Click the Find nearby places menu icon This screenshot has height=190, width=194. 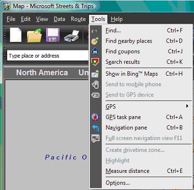pyautogui.click(x=95, y=41)
